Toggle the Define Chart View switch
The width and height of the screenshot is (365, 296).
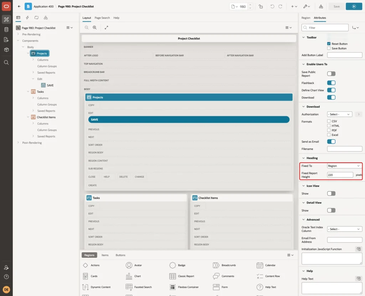(331, 90)
